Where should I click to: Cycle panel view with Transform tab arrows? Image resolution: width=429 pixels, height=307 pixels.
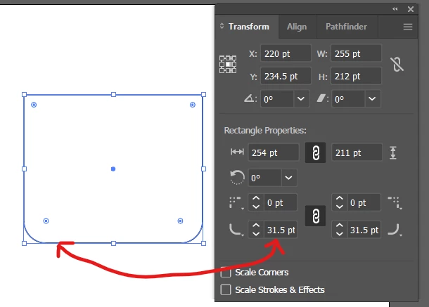(222, 26)
